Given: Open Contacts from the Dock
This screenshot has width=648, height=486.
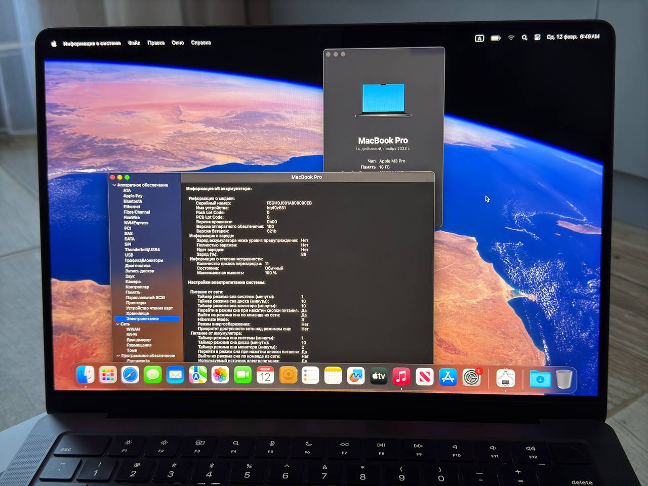Looking at the screenshot, I should click(x=288, y=375).
